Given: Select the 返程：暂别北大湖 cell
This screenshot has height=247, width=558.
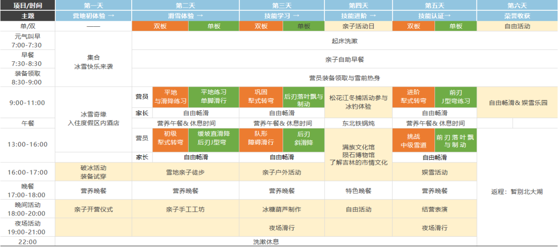Looking at the screenshot, I should click(517, 191).
